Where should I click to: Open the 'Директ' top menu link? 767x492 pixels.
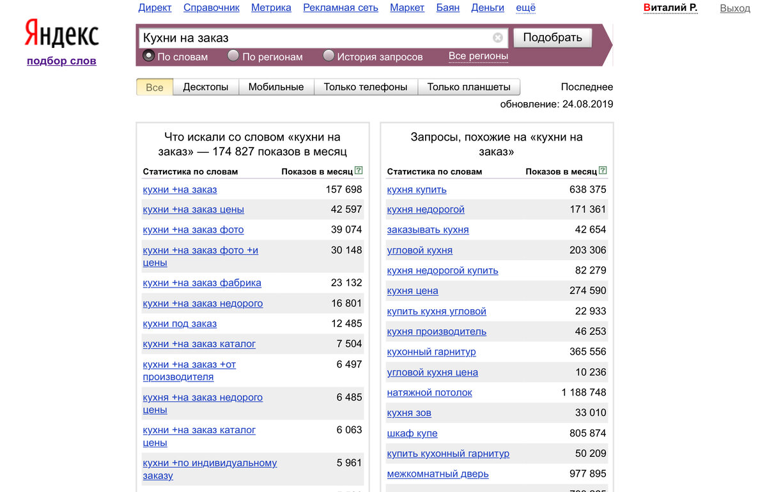coord(155,8)
